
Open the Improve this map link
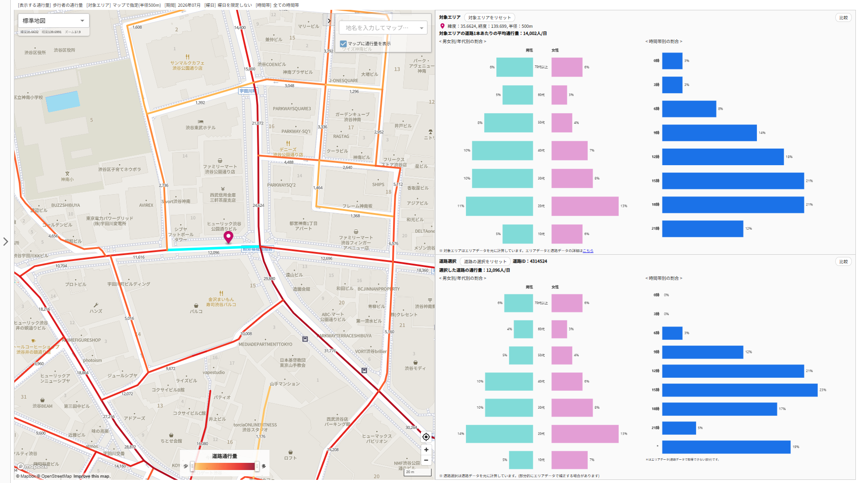pos(91,476)
